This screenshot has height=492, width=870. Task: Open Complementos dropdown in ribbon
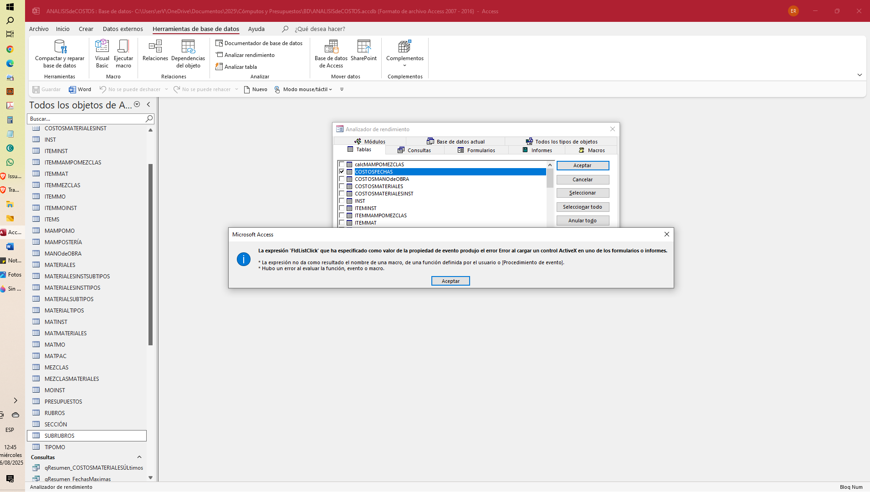(x=405, y=54)
